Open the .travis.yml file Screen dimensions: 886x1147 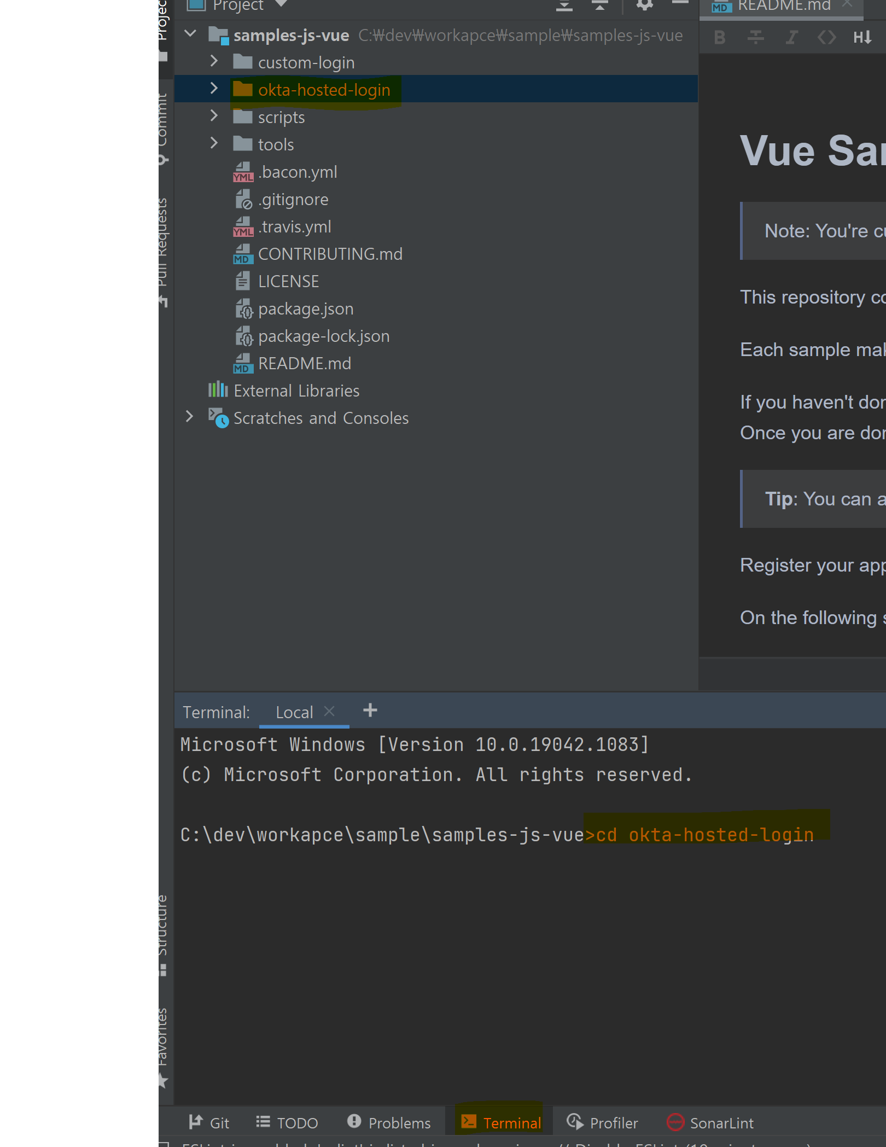tap(295, 226)
